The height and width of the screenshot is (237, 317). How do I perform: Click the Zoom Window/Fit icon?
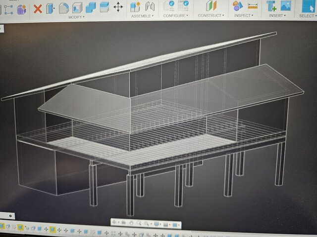click(147, 224)
